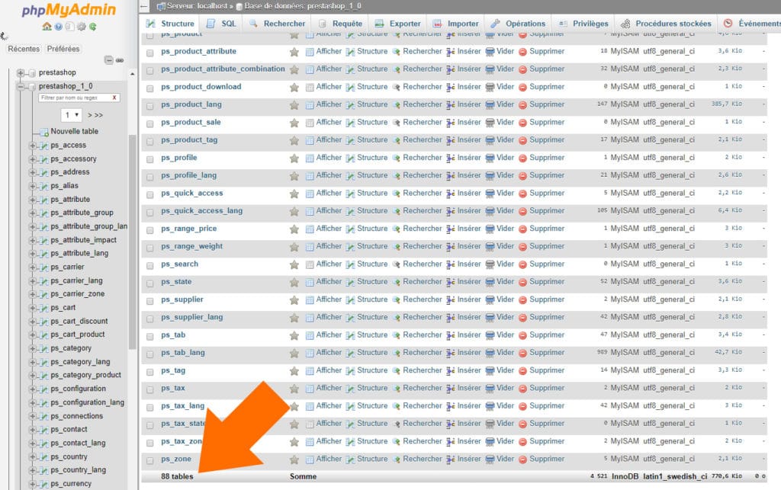781x490 pixels.
Task: Click red Supprimer icon for ps_profile
Action: pos(522,159)
